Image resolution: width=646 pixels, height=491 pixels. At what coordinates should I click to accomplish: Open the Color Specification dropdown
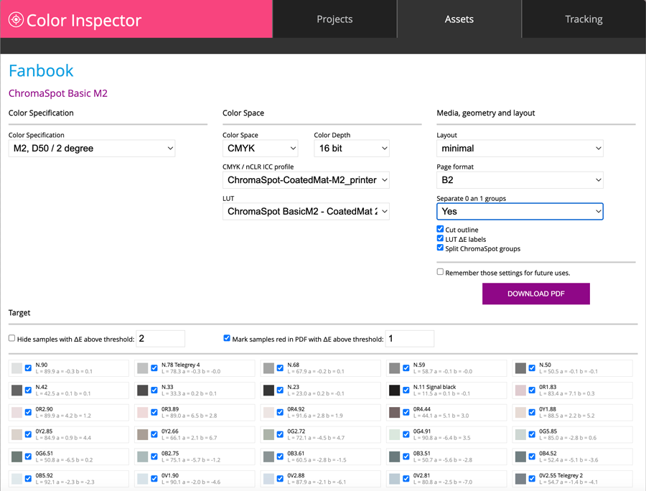pos(92,149)
